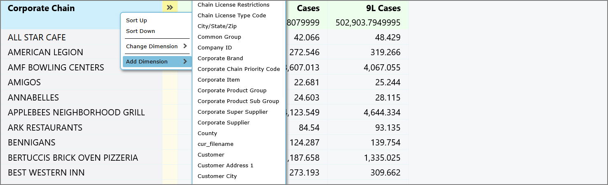Viewport: 608px width, 185px height.
Task: Click 9L Cases value 28.115
Action: 388,98
